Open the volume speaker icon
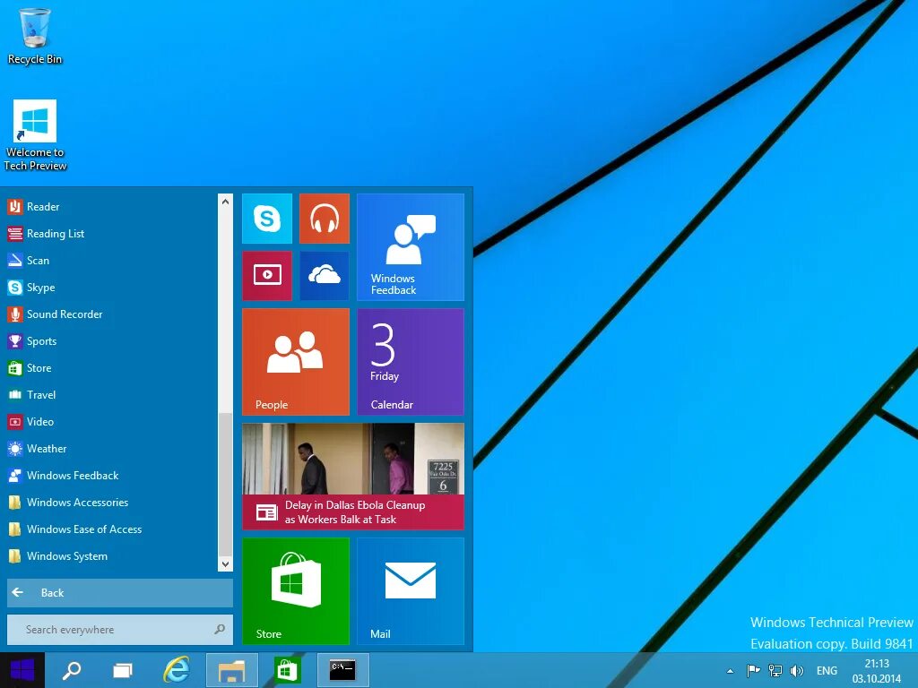Screen dimensions: 918x688 click(796, 670)
